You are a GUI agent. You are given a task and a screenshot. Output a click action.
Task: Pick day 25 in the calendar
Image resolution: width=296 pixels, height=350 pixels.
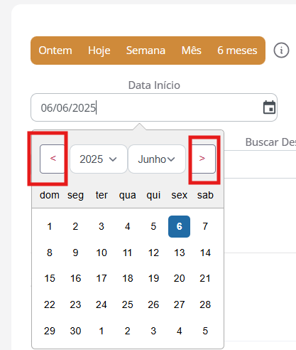click(x=128, y=304)
